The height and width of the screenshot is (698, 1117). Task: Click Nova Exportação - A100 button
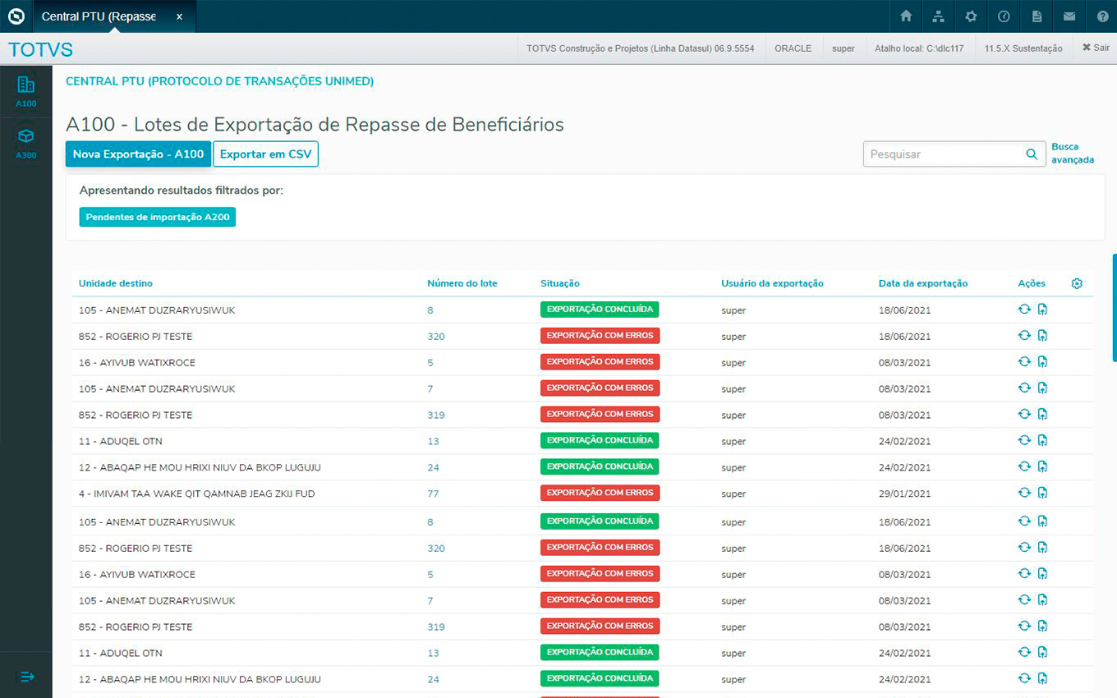[138, 154]
